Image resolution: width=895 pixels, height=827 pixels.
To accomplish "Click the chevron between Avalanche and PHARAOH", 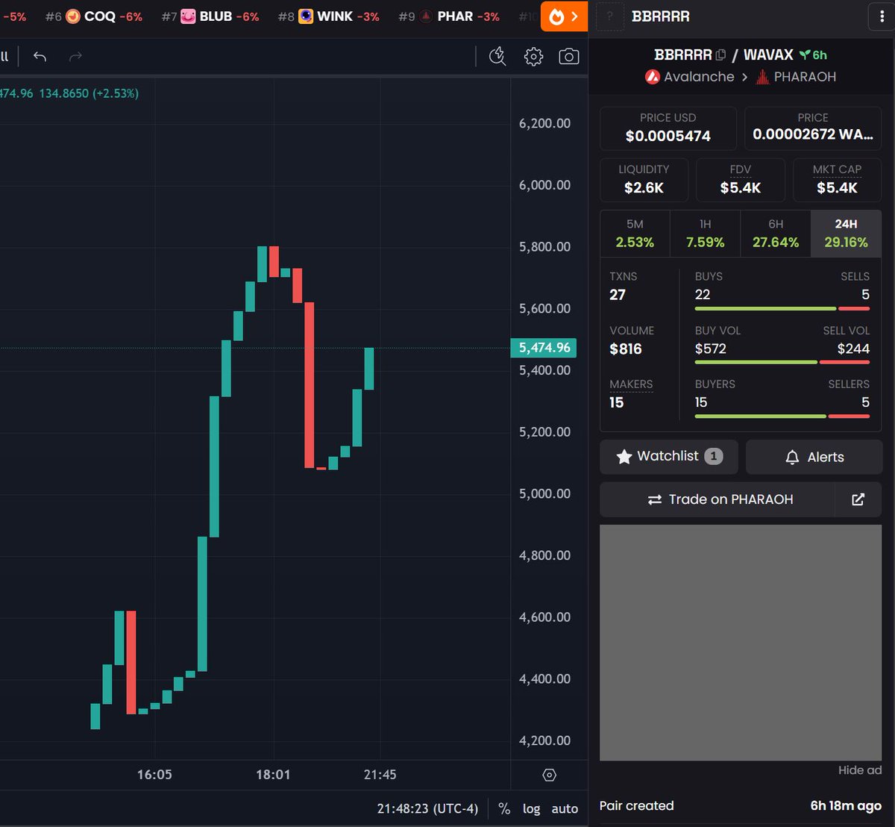I will [x=745, y=76].
